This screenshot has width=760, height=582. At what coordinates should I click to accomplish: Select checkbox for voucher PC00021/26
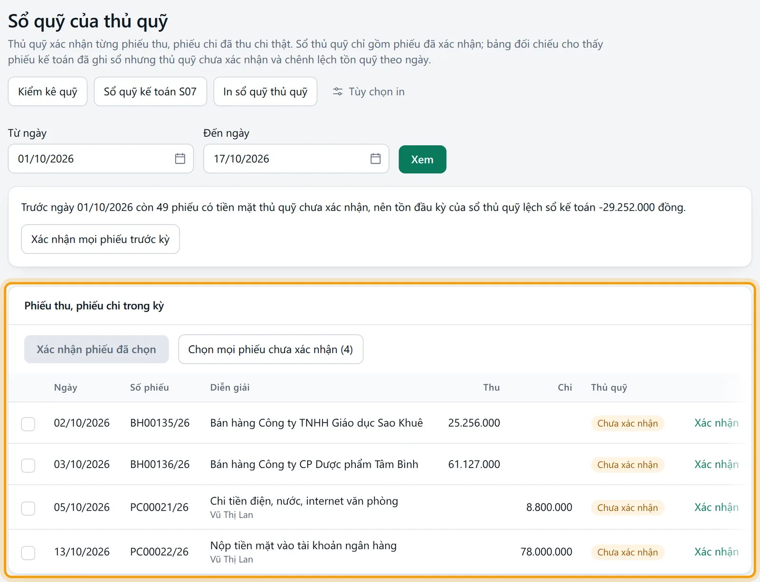coord(28,508)
